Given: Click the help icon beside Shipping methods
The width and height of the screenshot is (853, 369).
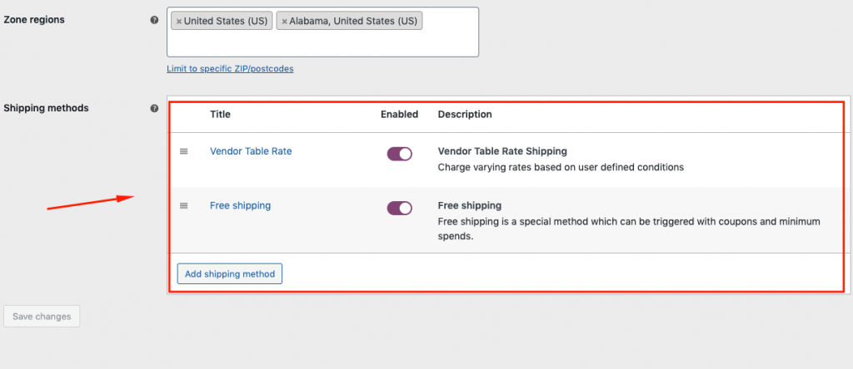Looking at the screenshot, I should 154,108.
